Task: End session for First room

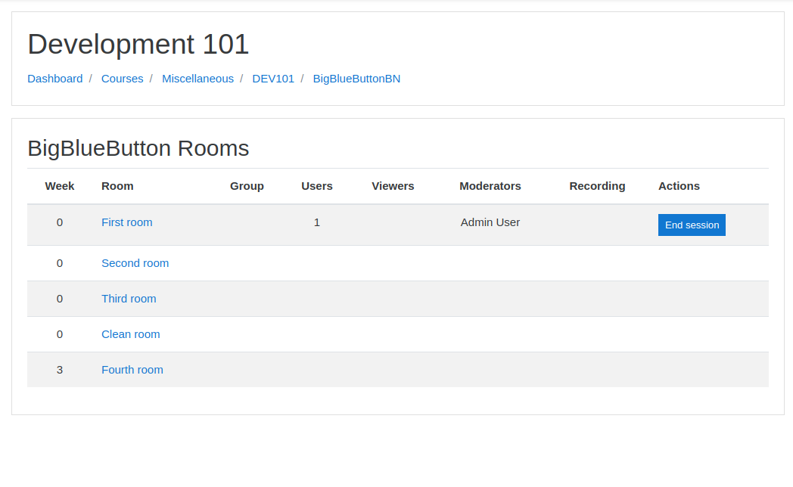Action: [692, 225]
